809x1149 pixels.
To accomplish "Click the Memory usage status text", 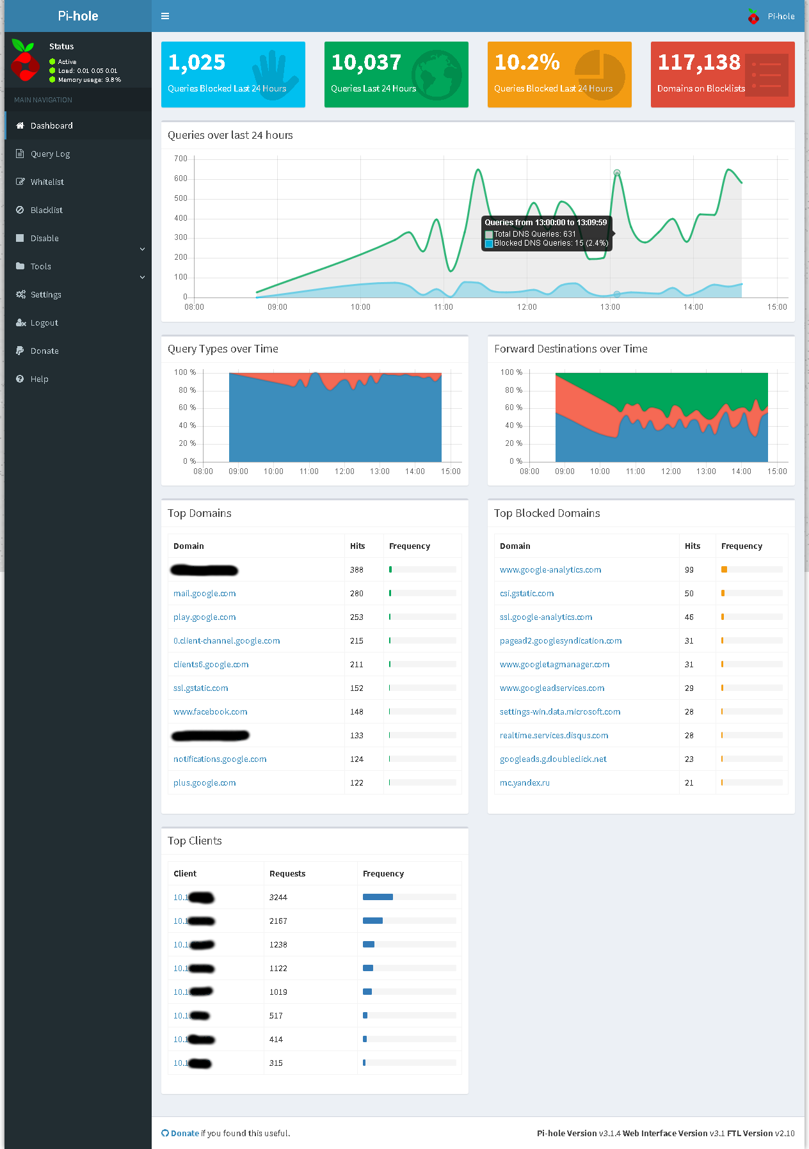I will (89, 80).
